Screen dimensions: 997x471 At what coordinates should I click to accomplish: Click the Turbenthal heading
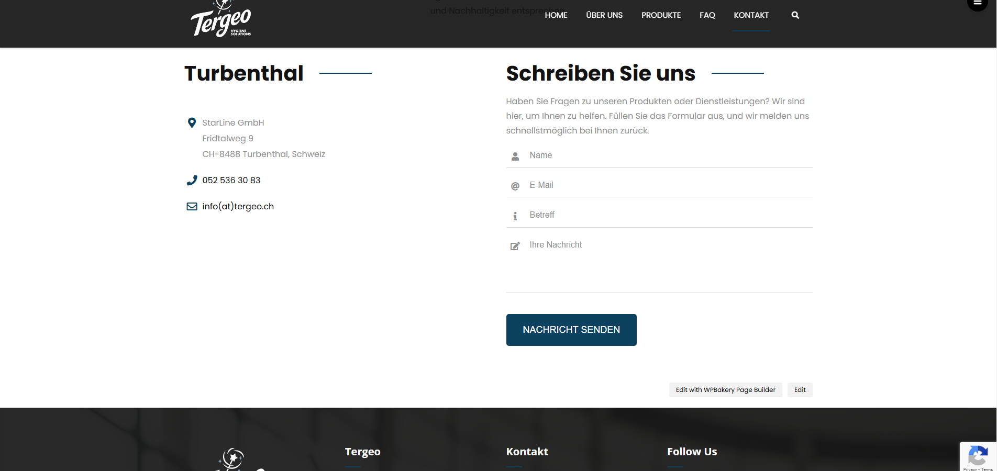pos(244,73)
